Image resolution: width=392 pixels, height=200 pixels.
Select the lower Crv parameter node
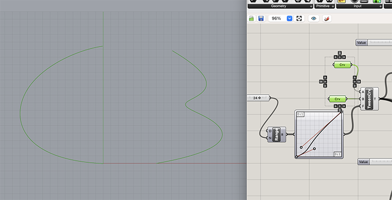click(337, 99)
